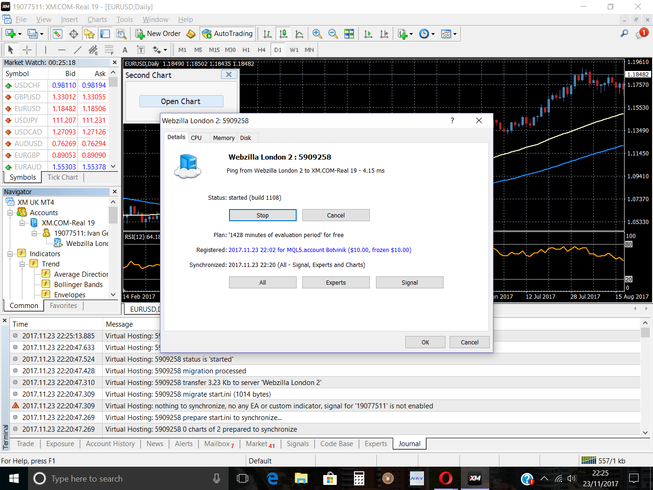653x490 pixels.
Task: Click the Stop hosting button
Action: click(263, 215)
